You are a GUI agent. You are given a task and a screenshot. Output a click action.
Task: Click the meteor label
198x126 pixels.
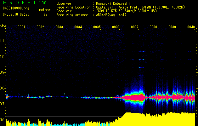point(45,10)
